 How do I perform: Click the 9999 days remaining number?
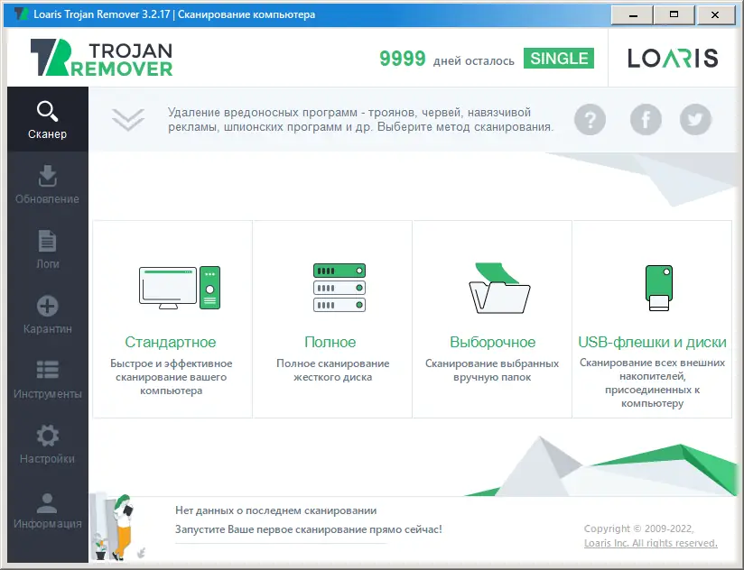403,59
